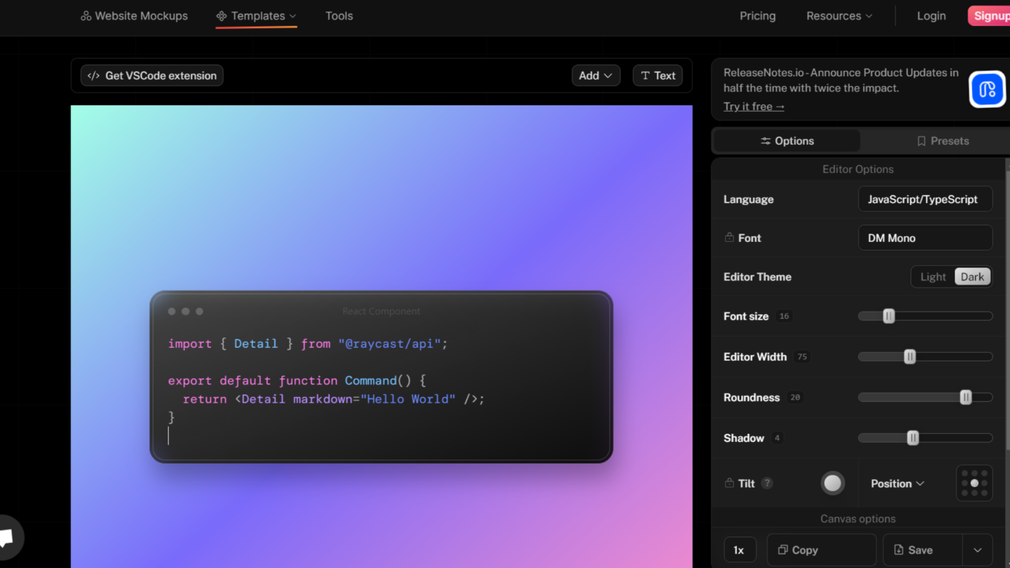Click the Tilt help question mark icon
1010x568 pixels.
pos(767,483)
